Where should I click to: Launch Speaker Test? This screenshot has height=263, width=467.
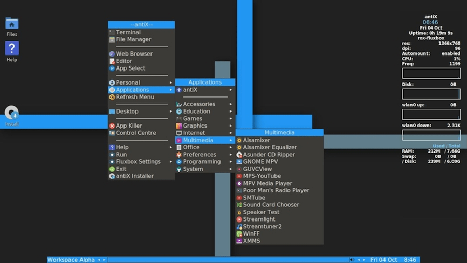(x=279, y=212)
